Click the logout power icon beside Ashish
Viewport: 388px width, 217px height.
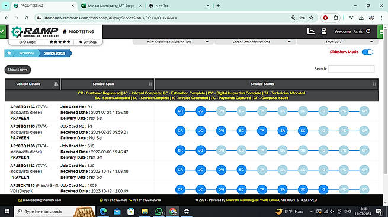point(368,31)
